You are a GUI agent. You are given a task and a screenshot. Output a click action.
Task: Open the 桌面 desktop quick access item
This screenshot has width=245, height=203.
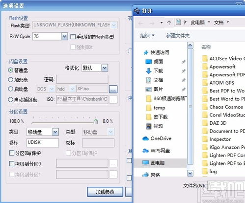click(x=154, y=62)
